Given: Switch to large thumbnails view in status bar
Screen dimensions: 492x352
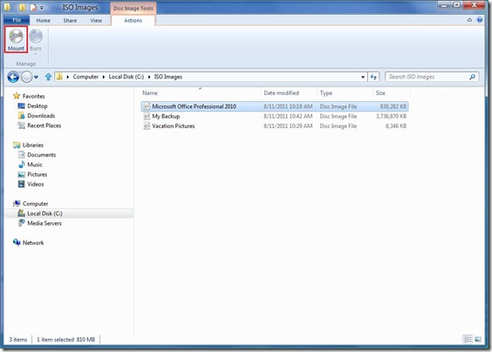Looking at the screenshot, I should click(478, 339).
